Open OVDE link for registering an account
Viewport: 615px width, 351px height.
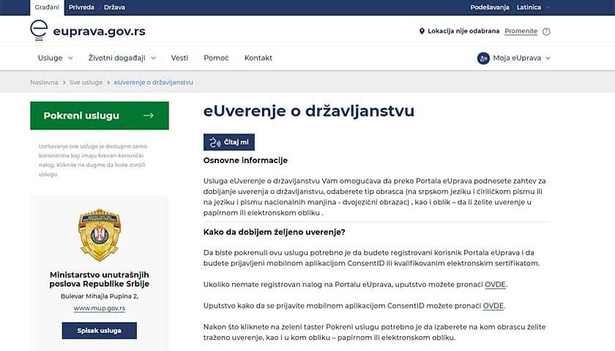[x=495, y=284]
